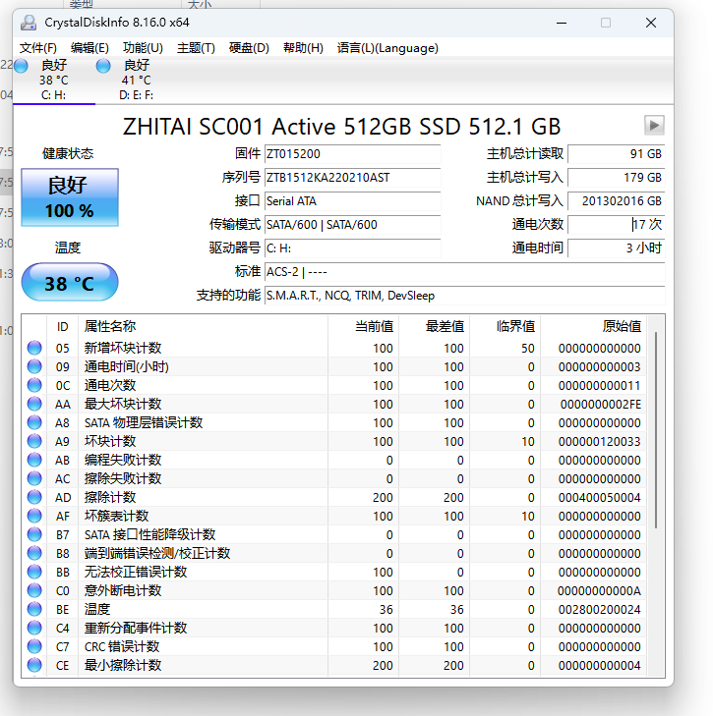
Task: Click the power on hours value 3 小时
Action: [x=616, y=248]
